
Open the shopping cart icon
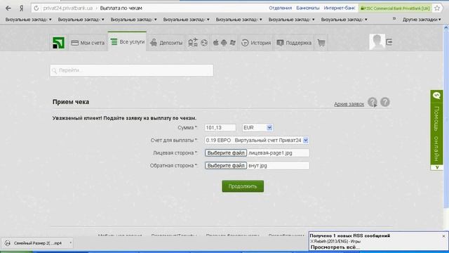coord(321,43)
